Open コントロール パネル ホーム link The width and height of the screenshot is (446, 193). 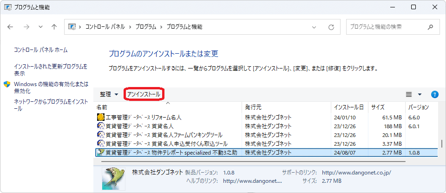[x=41, y=50]
